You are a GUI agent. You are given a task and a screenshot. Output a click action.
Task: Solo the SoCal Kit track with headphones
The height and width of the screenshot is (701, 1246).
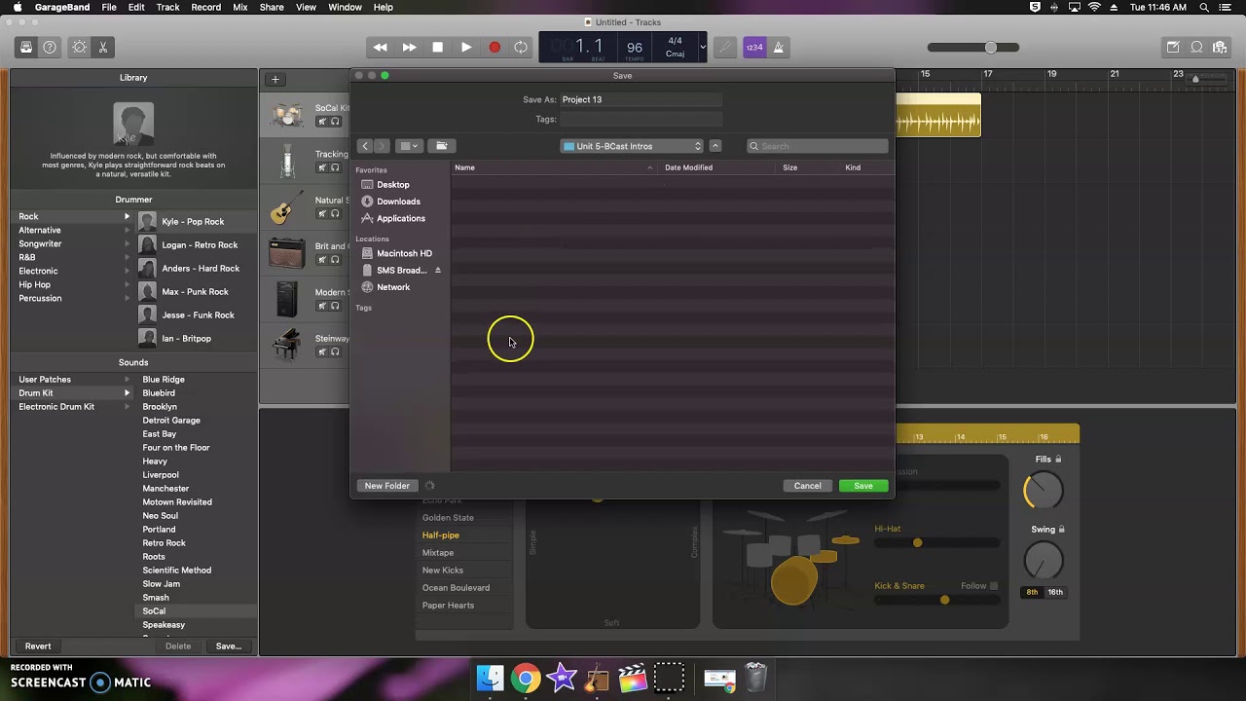click(x=335, y=122)
